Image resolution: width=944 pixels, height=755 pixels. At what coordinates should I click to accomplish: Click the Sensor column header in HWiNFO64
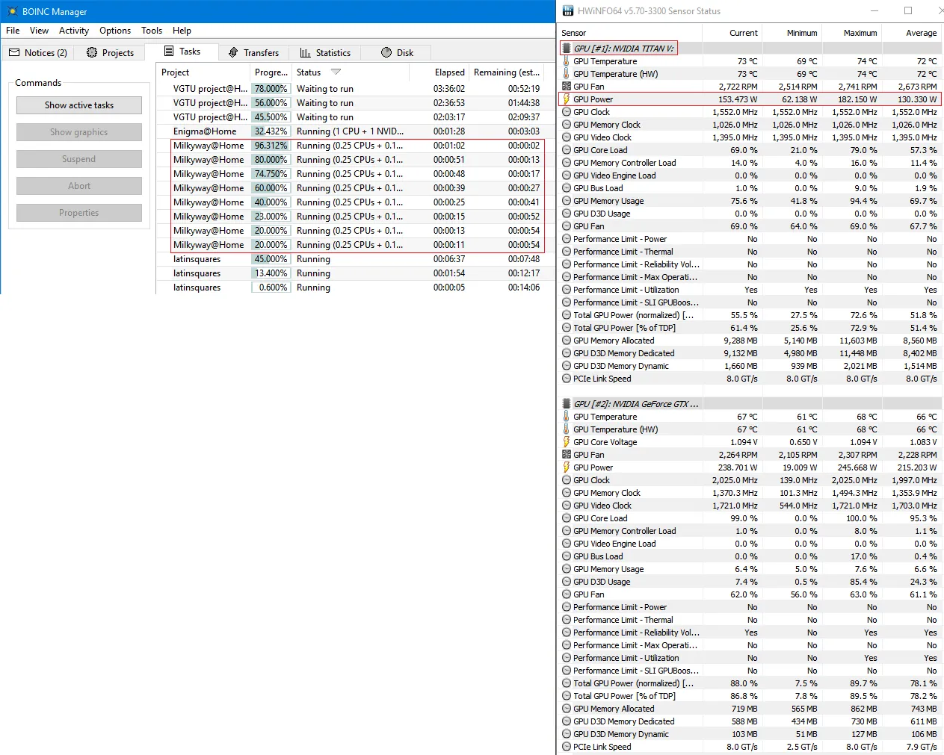coord(630,33)
